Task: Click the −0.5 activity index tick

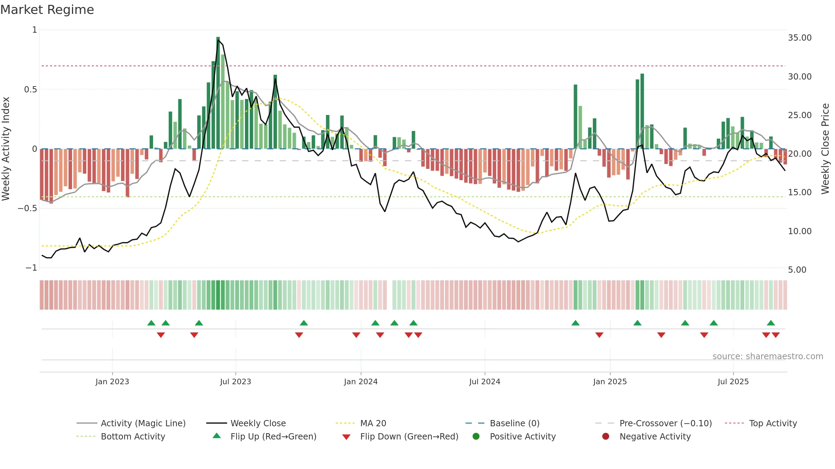Action: click(x=27, y=208)
